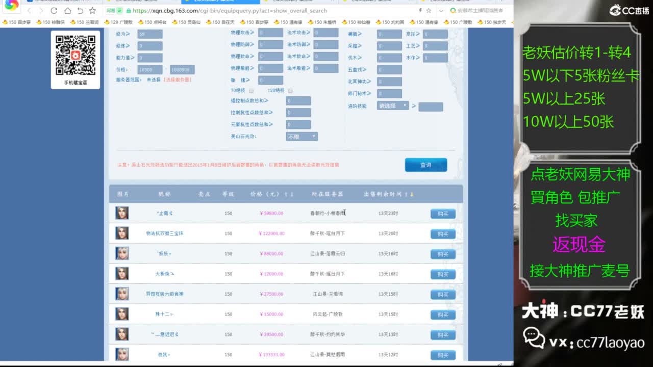Open the 吴山石光效 dropdown

pyautogui.click(x=302, y=137)
